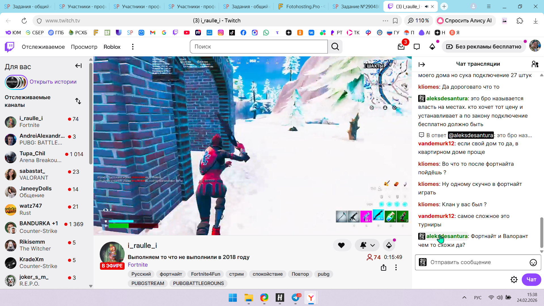Click the search magnifier button
This screenshot has width=544, height=306.
[335, 47]
